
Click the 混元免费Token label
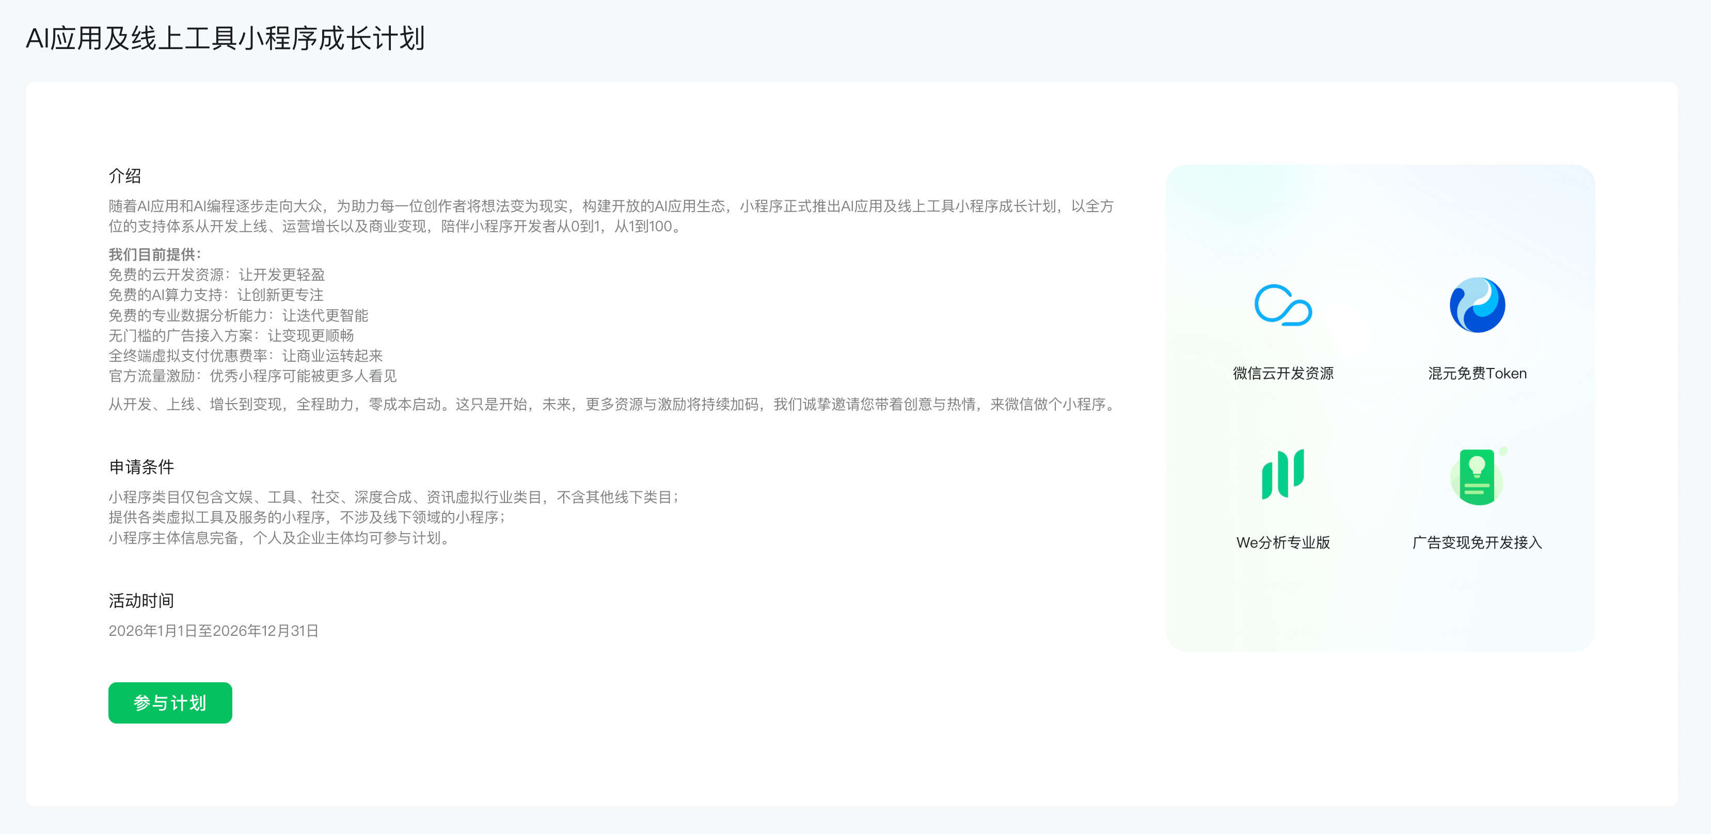(1477, 373)
